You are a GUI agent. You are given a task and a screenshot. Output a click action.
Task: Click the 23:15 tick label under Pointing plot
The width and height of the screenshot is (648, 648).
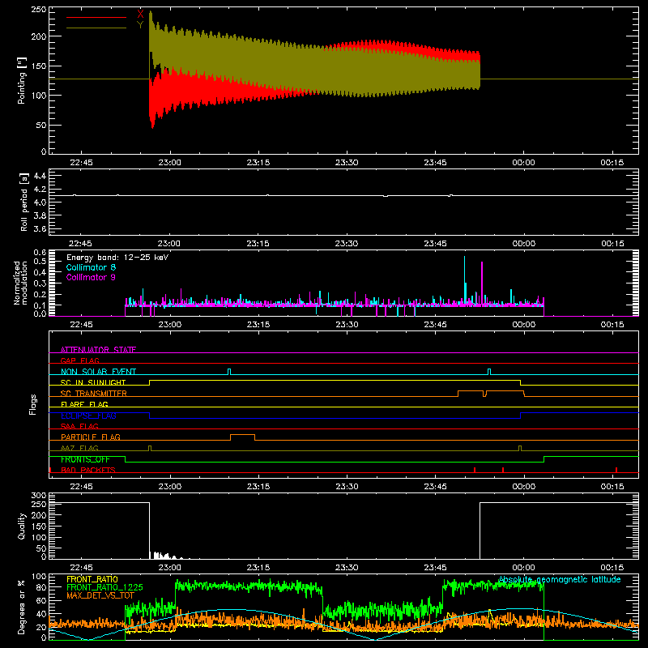pos(258,163)
